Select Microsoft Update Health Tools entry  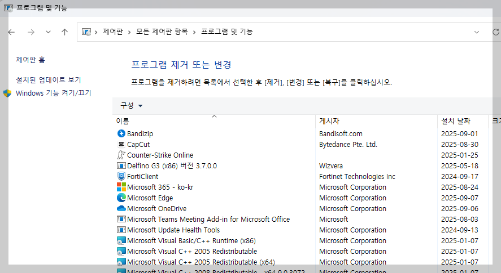[173, 230]
